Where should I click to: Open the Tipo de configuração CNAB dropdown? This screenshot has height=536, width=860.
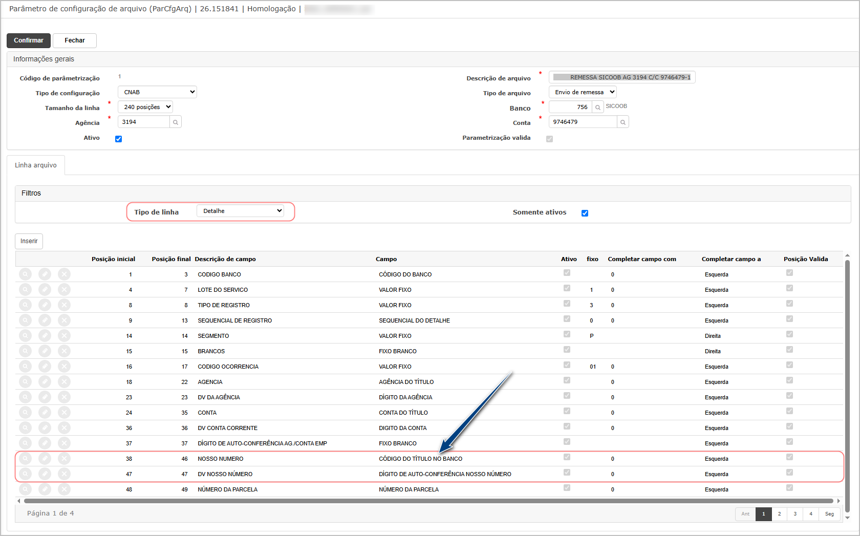158,92
